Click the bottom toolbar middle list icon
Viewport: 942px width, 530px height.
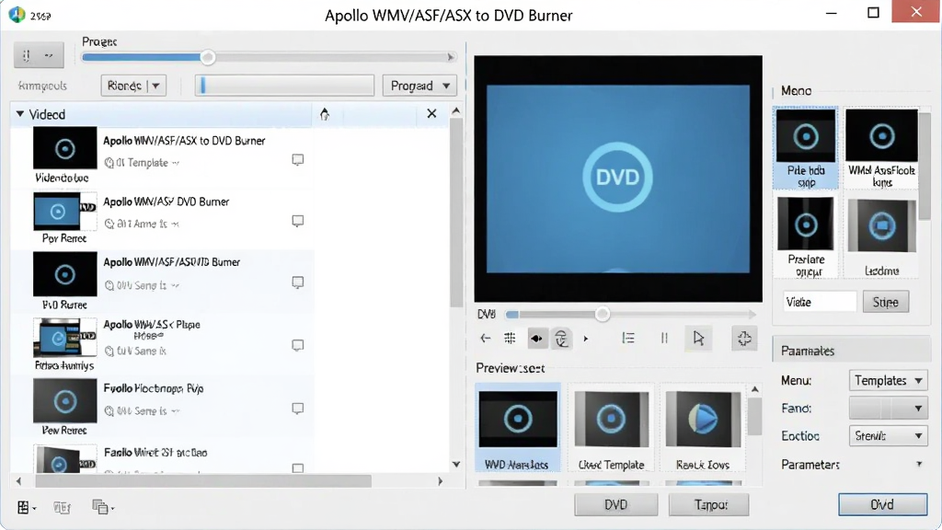(x=62, y=508)
